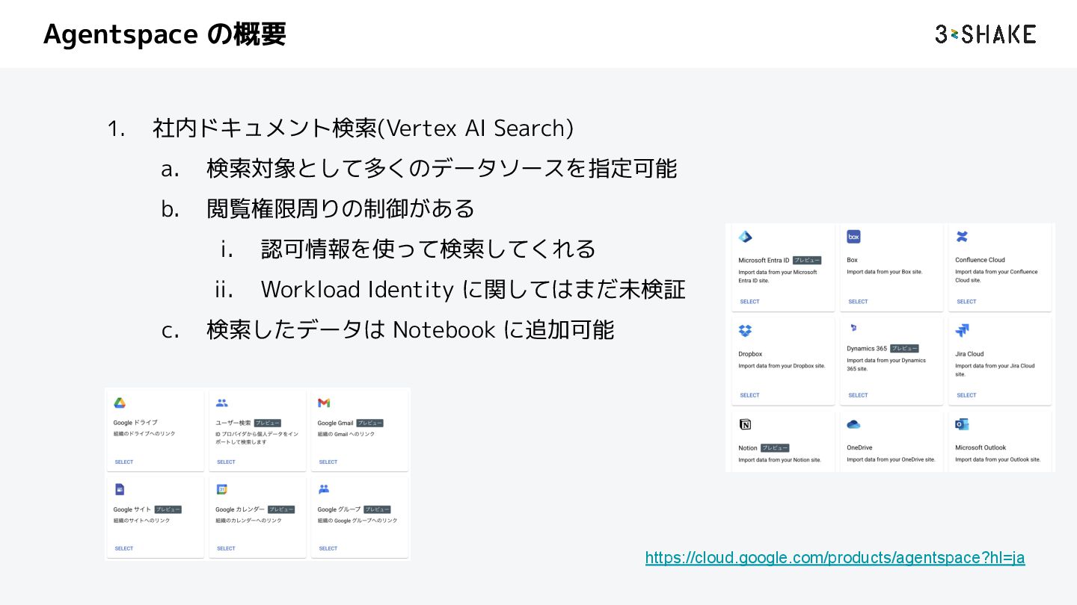Screen dimensions: 1077x605
Task: Click the 閲覧権限周りの制御がある line
Action: pyautogui.click(x=340, y=209)
